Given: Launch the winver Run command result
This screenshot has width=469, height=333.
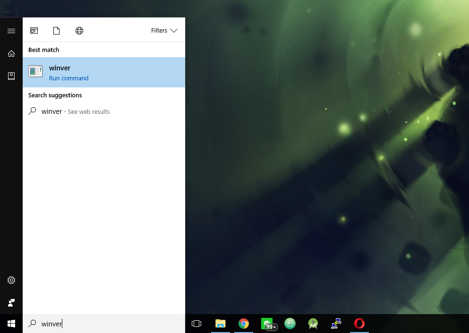Looking at the screenshot, I should (104, 72).
